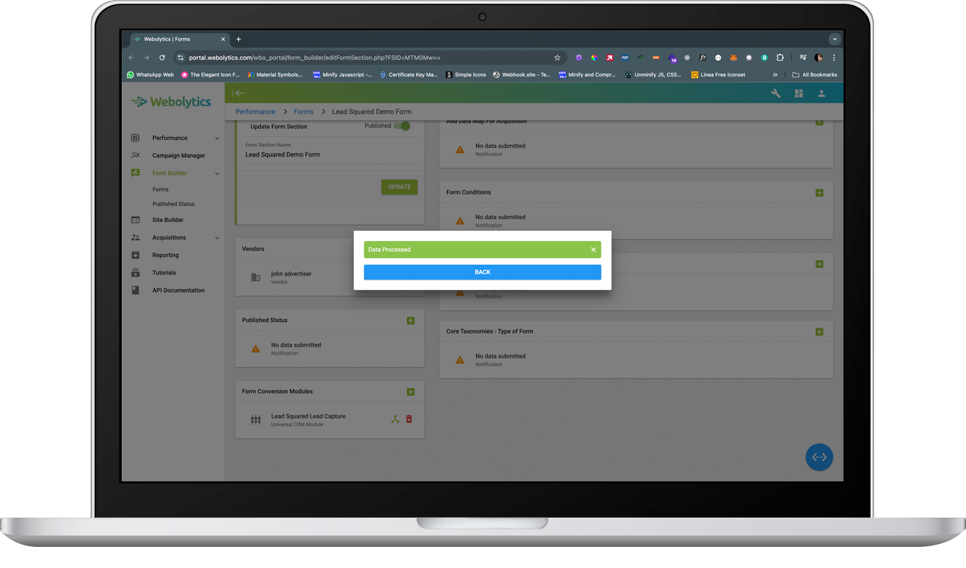Delete the Lead Squared Lead Capture module
This screenshot has height=568, width=966.
tap(409, 419)
